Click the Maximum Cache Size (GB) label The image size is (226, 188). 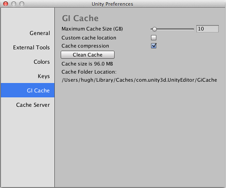tap(92, 29)
